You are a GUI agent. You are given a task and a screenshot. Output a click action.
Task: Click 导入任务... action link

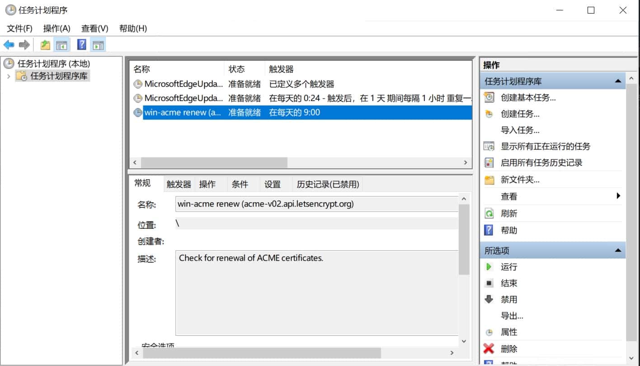point(520,130)
